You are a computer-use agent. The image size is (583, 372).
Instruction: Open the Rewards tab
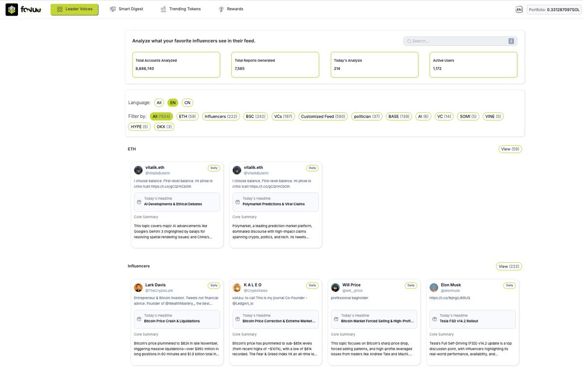point(231,9)
